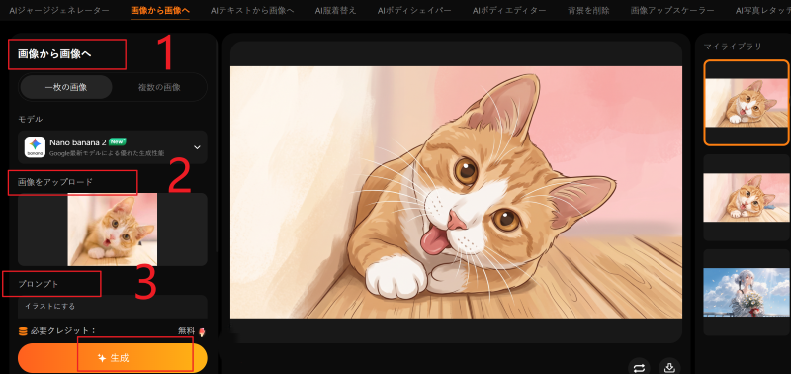Click the uploaded cat photo thumbnail
This screenshot has height=374, width=791.
[113, 230]
